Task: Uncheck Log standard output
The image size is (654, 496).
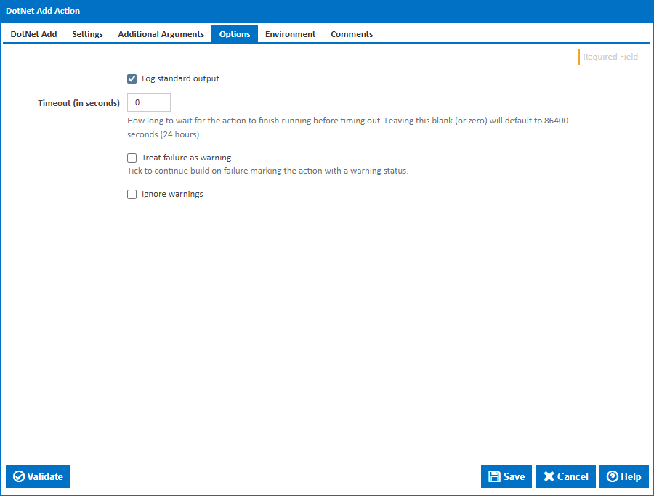Action: coord(132,78)
